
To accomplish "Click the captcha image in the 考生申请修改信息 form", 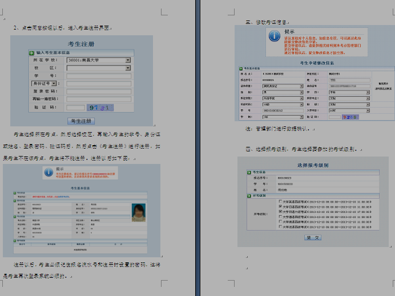I will click(x=349, y=117).
